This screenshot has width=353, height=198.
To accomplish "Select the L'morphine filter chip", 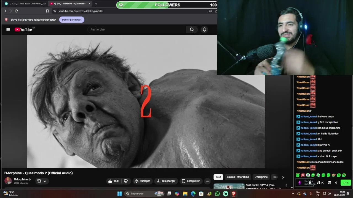I will pos(261,177).
